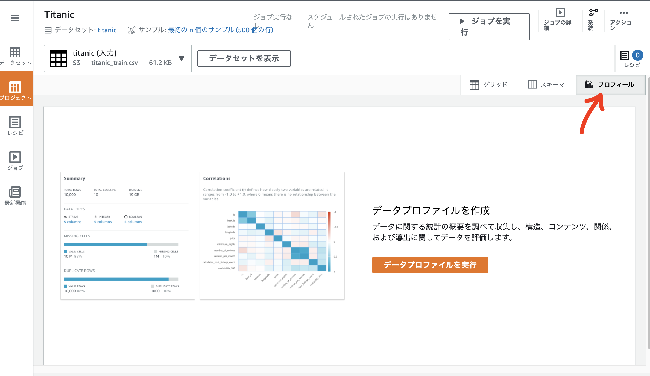Open the titanic dataset link

point(107,30)
